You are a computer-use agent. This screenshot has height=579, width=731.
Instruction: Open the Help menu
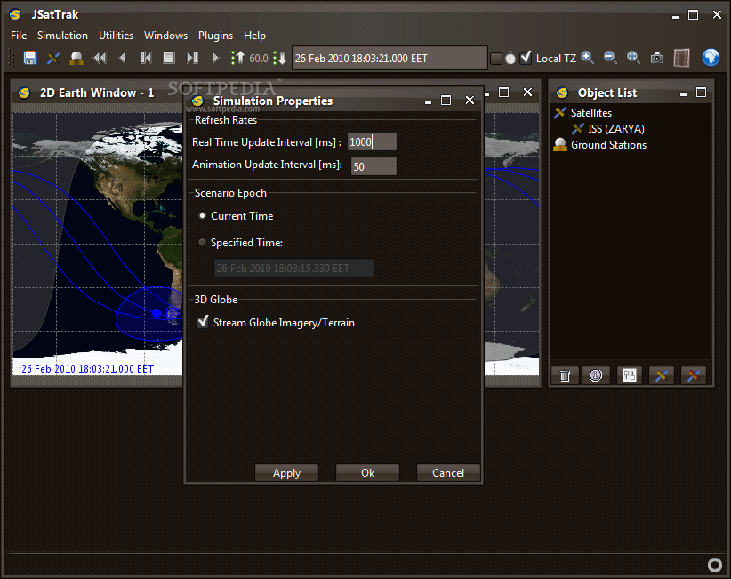tap(254, 36)
